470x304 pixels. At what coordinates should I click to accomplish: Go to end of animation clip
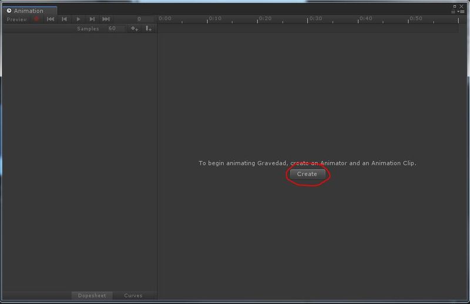(106, 19)
